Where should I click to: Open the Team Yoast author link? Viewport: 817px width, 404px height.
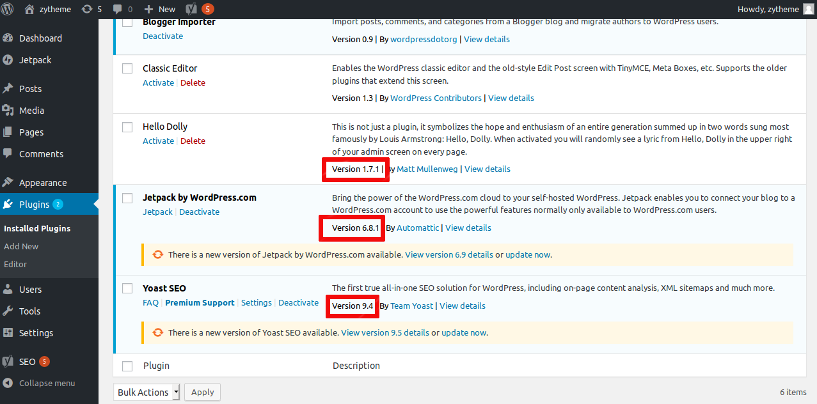coord(412,306)
